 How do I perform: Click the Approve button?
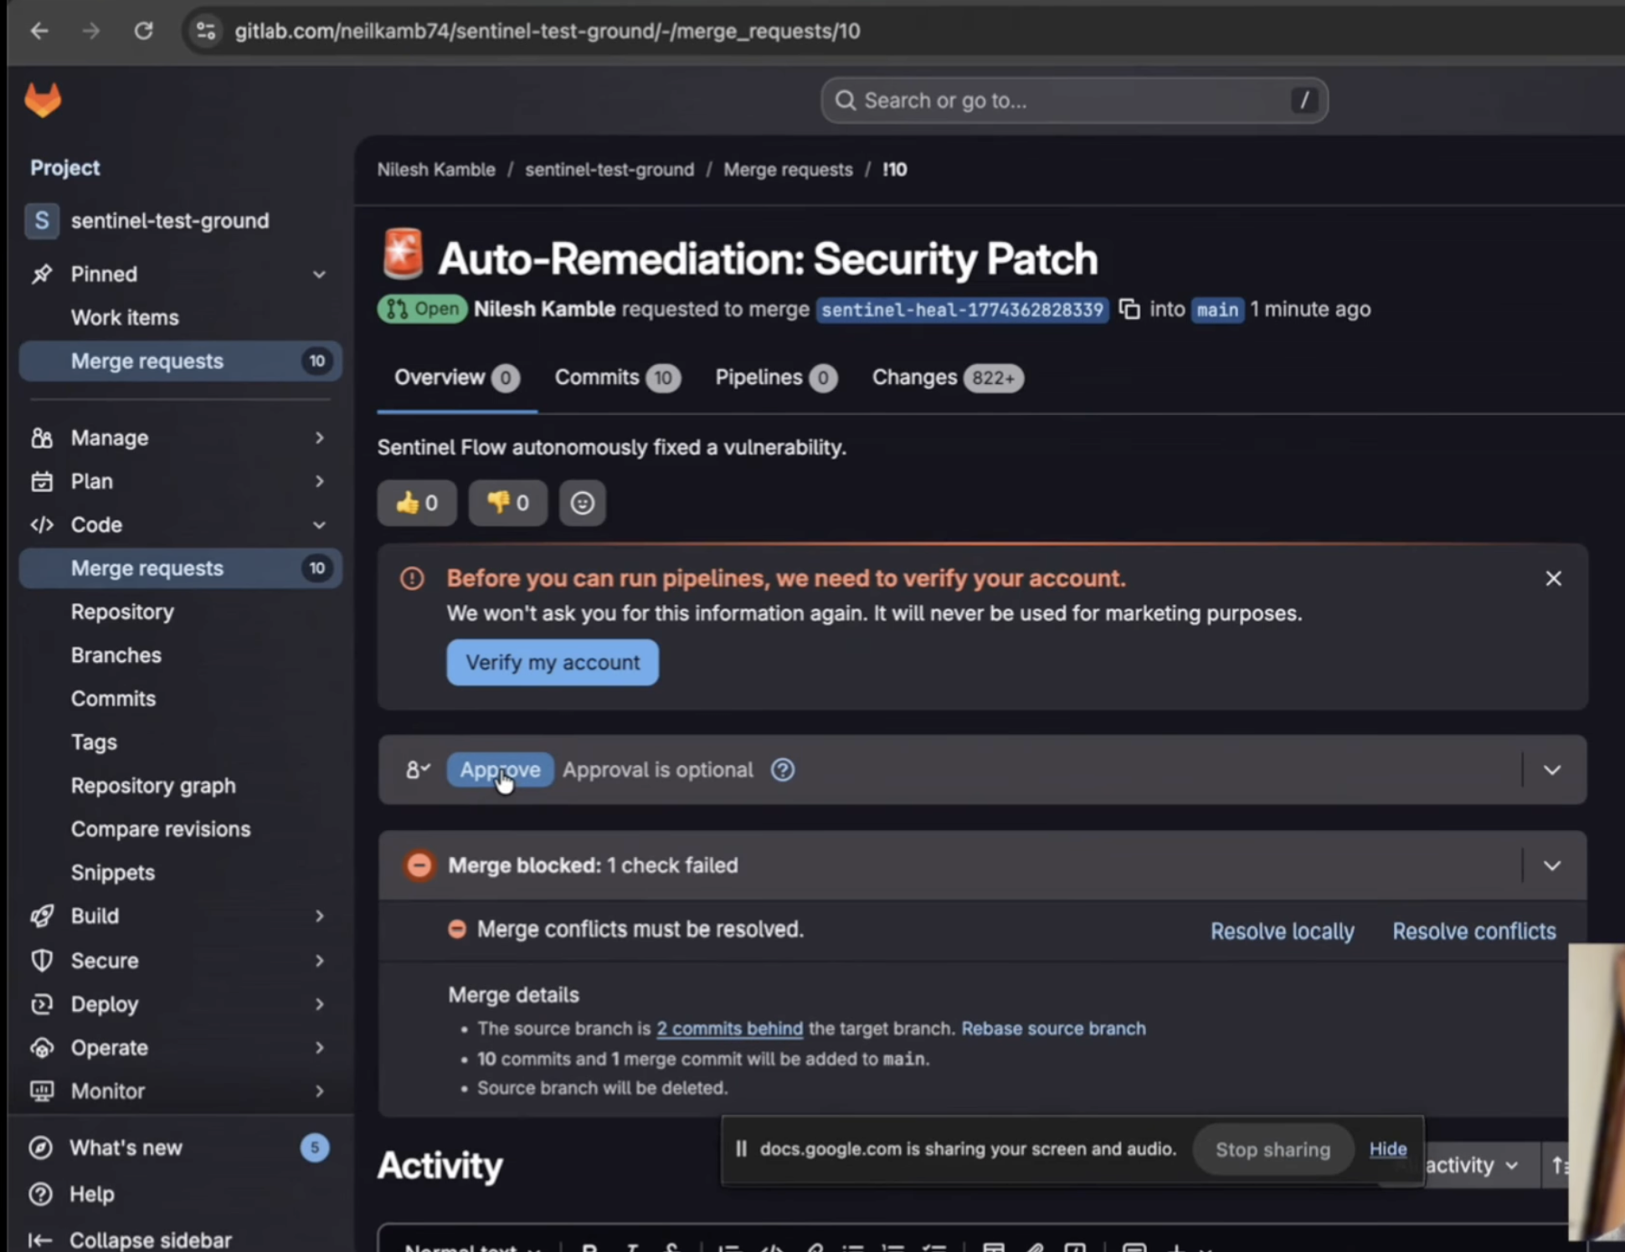point(500,770)
